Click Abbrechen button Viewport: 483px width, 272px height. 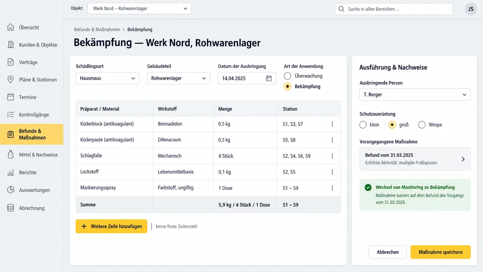point(388,252)
